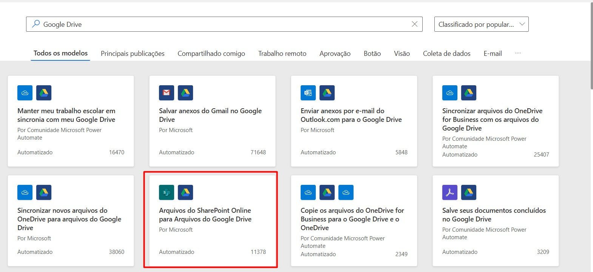Select the E-mail tab

pos(493,54)
